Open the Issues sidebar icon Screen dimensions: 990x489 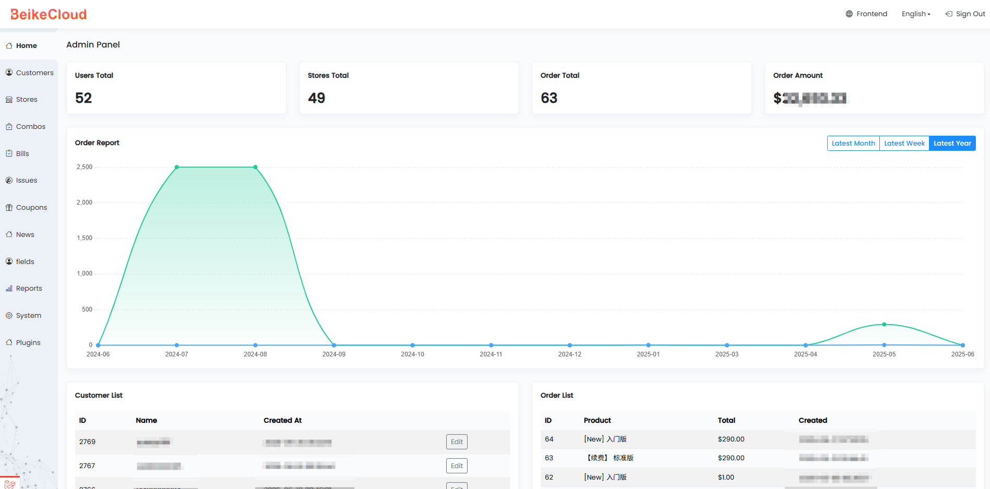pos(9,180)
